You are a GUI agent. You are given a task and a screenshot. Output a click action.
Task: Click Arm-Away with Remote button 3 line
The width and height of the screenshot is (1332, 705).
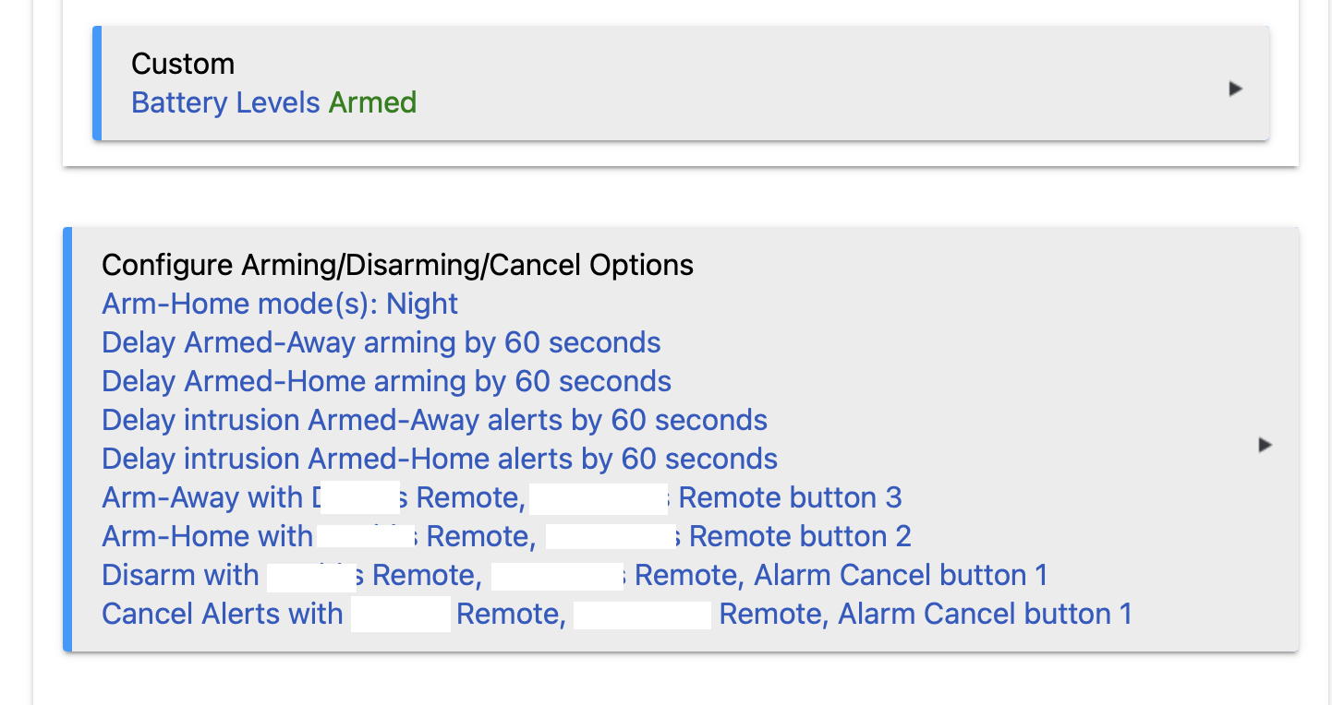point(502,498)
